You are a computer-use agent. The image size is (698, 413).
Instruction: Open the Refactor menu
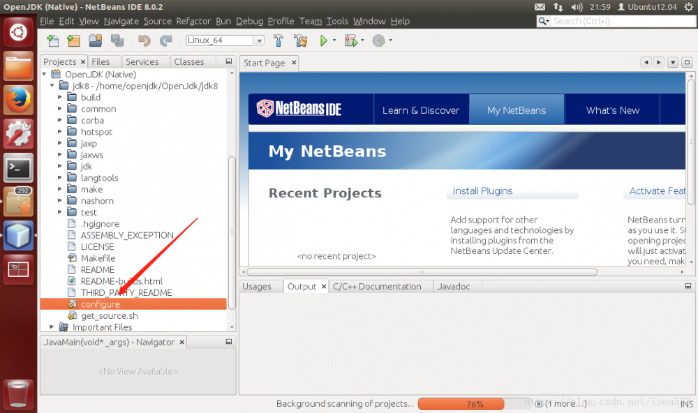(193, 21)
